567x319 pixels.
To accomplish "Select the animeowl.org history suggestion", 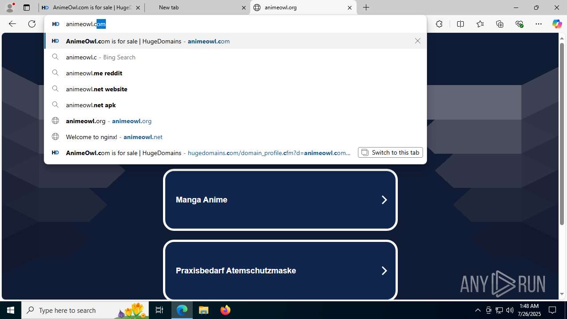I will 235,121.
